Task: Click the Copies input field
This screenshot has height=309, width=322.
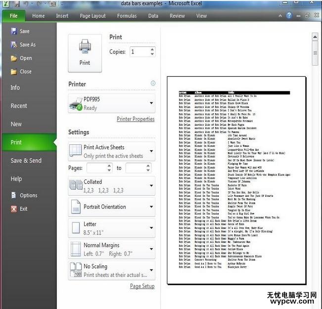Action: point(140,52)
